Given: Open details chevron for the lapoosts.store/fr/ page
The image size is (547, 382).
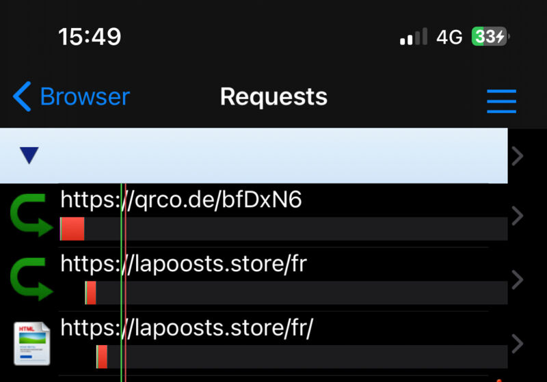Looking at the screenshot, I should point(518,344).
